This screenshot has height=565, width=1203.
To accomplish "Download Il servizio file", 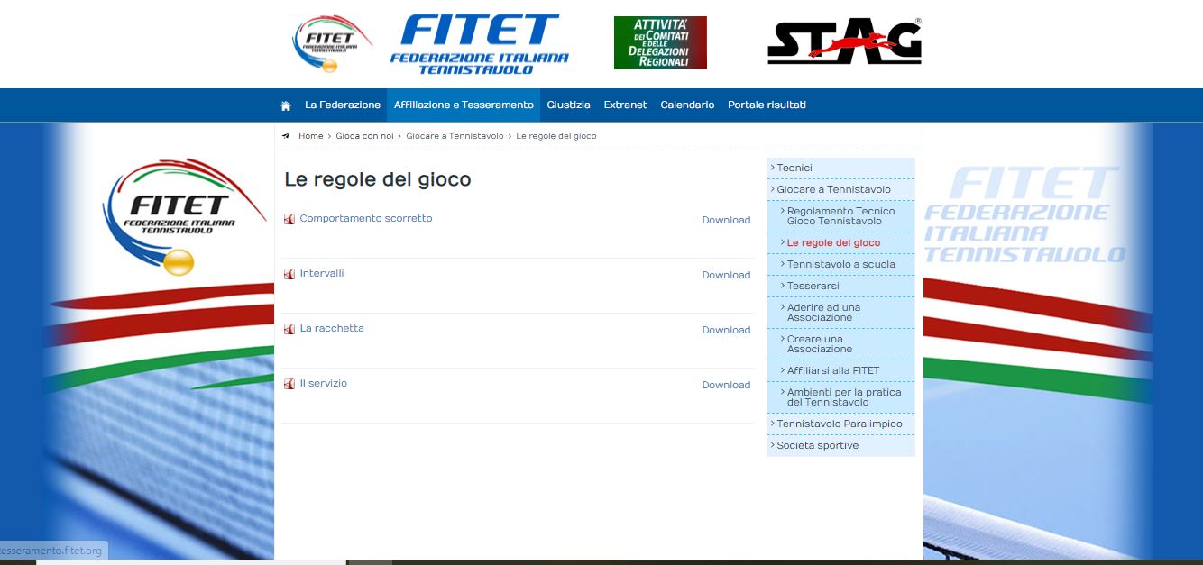I will tap(726, 385).
